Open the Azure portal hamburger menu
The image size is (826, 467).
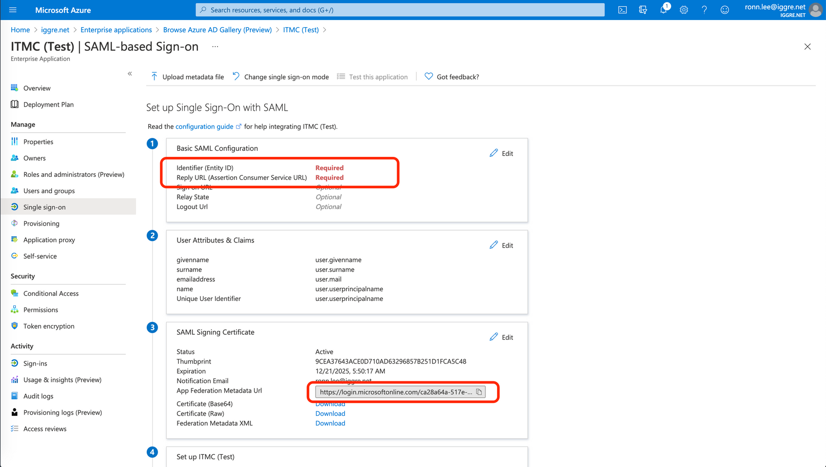13,10
